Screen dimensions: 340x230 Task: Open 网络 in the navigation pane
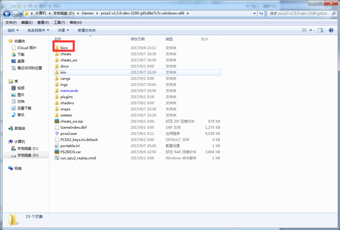15,168
